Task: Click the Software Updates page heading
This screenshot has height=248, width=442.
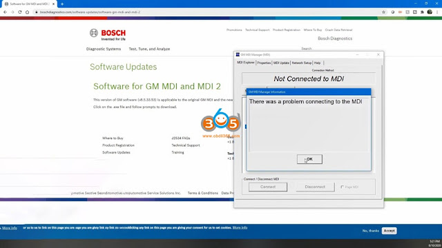Action: (123, 67)
